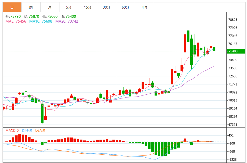Click the MA20: 73742 legend text

pos(67,21)
